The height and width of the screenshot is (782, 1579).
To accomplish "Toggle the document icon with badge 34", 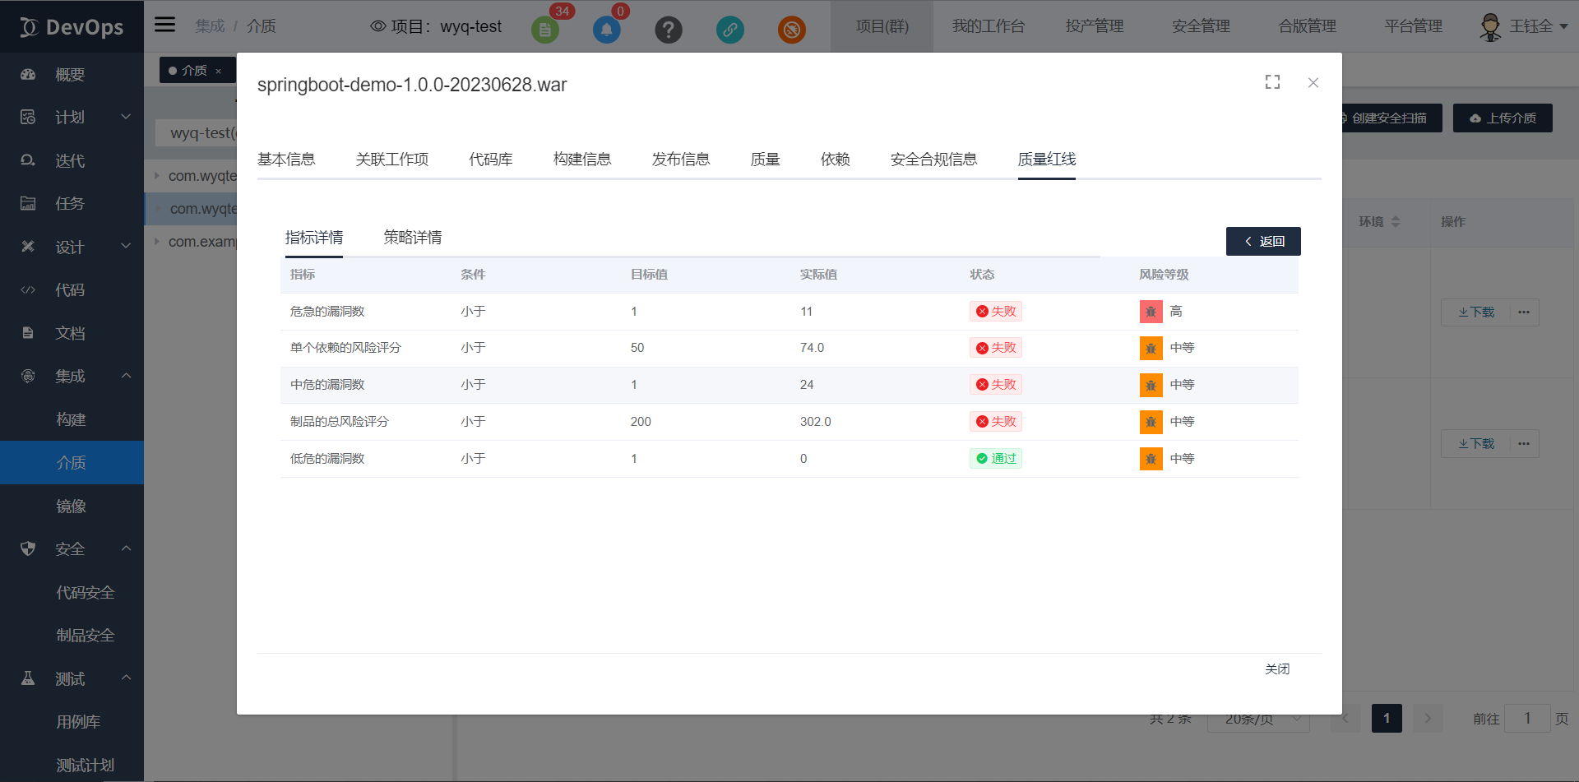I will [x=545, y=30].
